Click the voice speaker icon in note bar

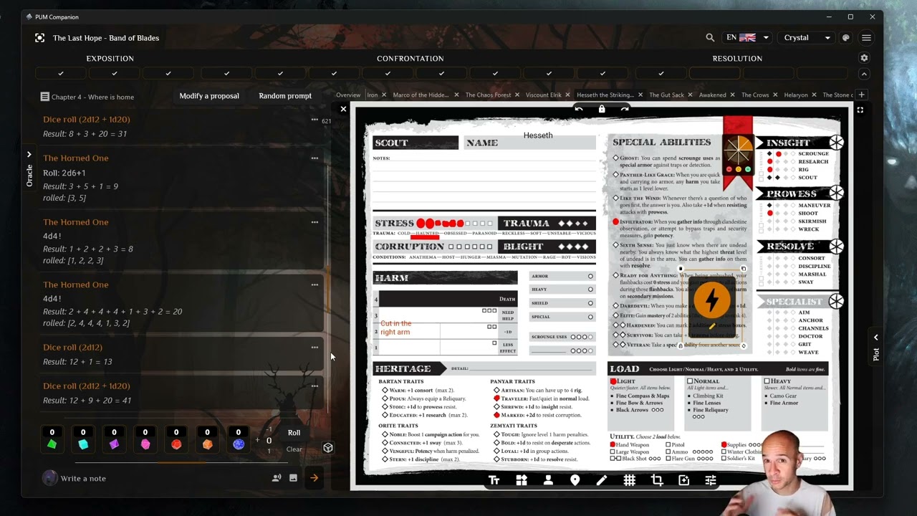coord(277,478)
